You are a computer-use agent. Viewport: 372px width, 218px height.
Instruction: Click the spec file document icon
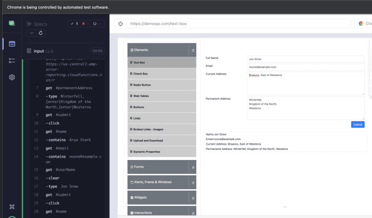(29, 51)
